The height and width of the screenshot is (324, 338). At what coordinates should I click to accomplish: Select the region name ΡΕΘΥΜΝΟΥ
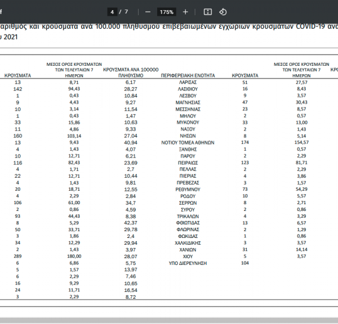(188, 190)
